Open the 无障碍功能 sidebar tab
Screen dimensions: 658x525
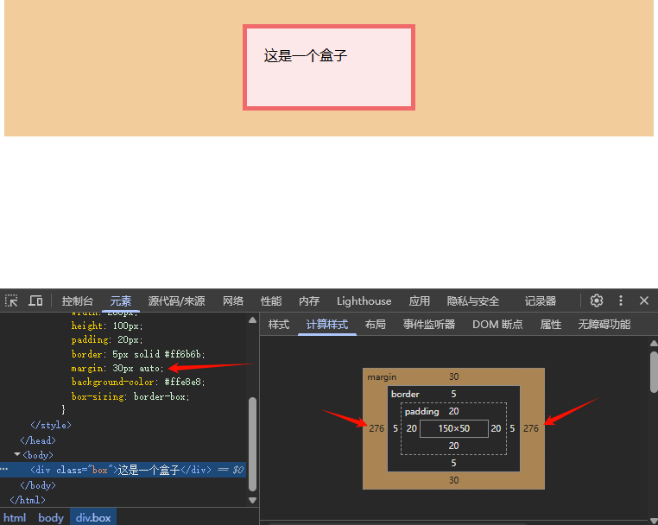pos(604,325)
